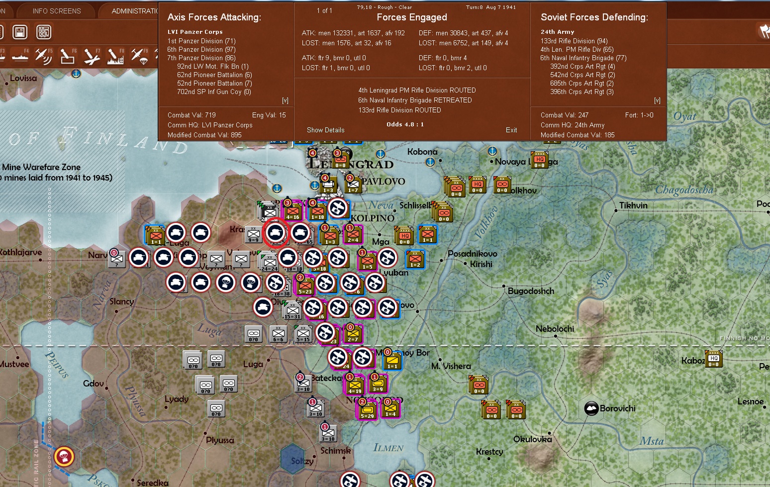Select the yellow 5=29 armor counter

pos(367,410)
